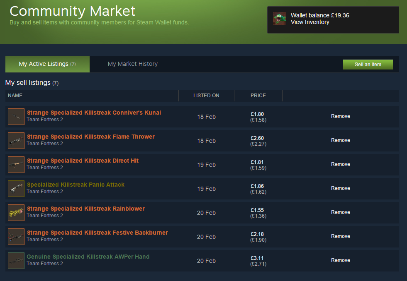
Task: Open the Festive Backburner item thumbnail
Action: tap(16, 237)
